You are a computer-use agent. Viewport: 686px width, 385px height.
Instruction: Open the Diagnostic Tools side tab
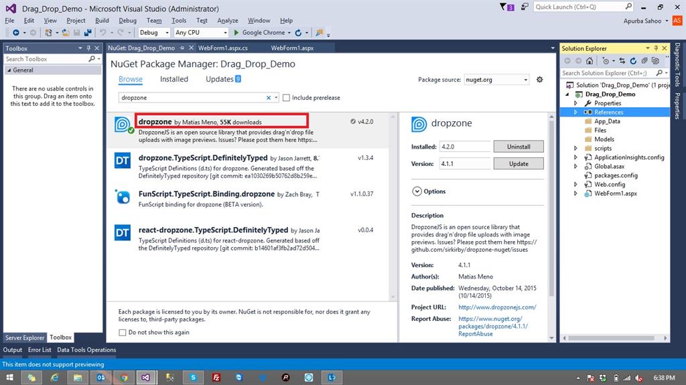677,65
